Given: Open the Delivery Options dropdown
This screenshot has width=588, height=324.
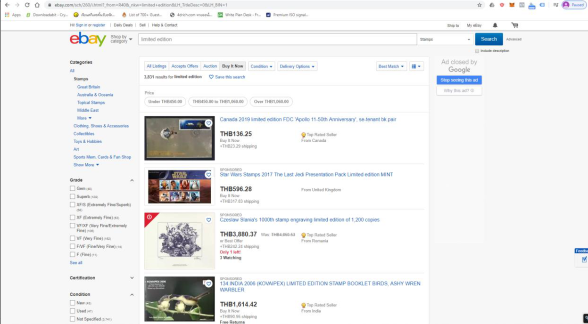Looking at the screenshot, I should click(x=297, y=66).
